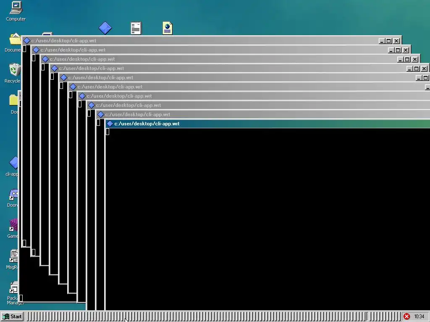Click title text of window directly behind active
This screenshot has width=430, height=322.
click(138, 114)
